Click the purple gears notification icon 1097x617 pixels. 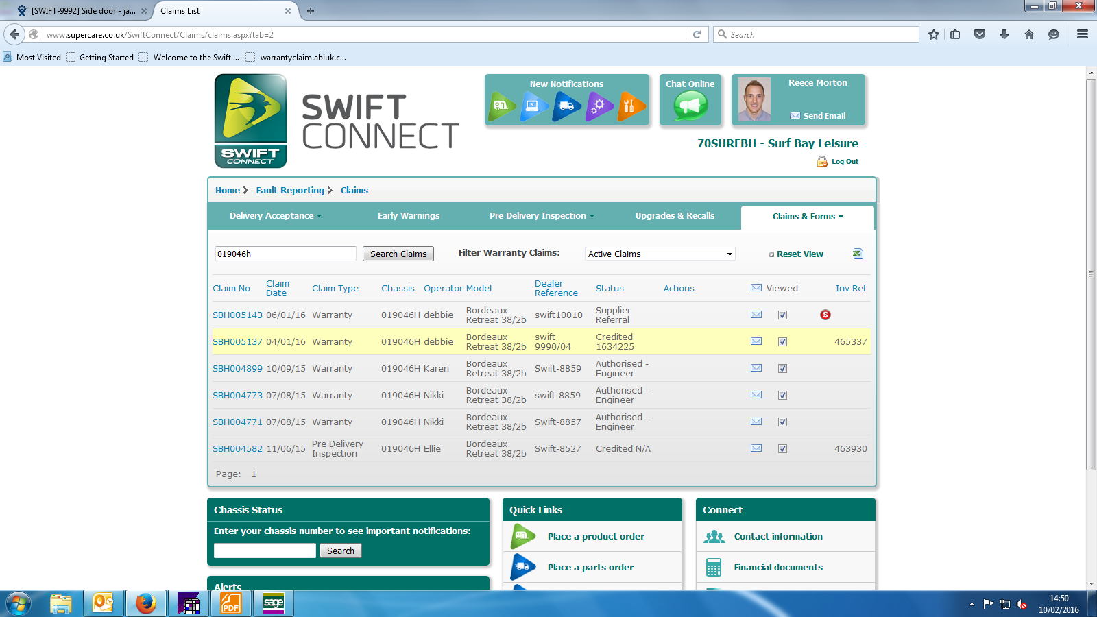click(599, 106)
